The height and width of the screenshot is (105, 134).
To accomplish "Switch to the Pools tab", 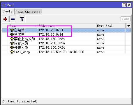I will tap(8, 11).
